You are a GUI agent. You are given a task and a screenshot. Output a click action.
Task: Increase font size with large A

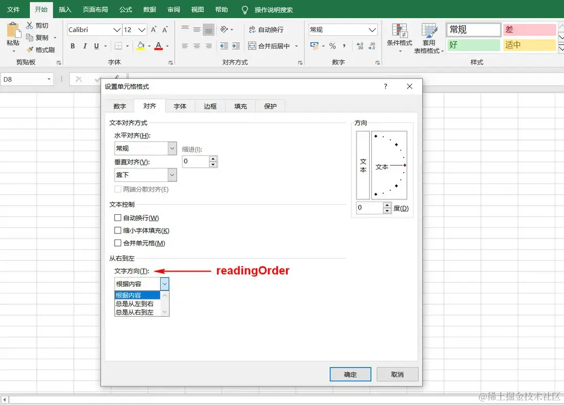(x=154, y=29)
